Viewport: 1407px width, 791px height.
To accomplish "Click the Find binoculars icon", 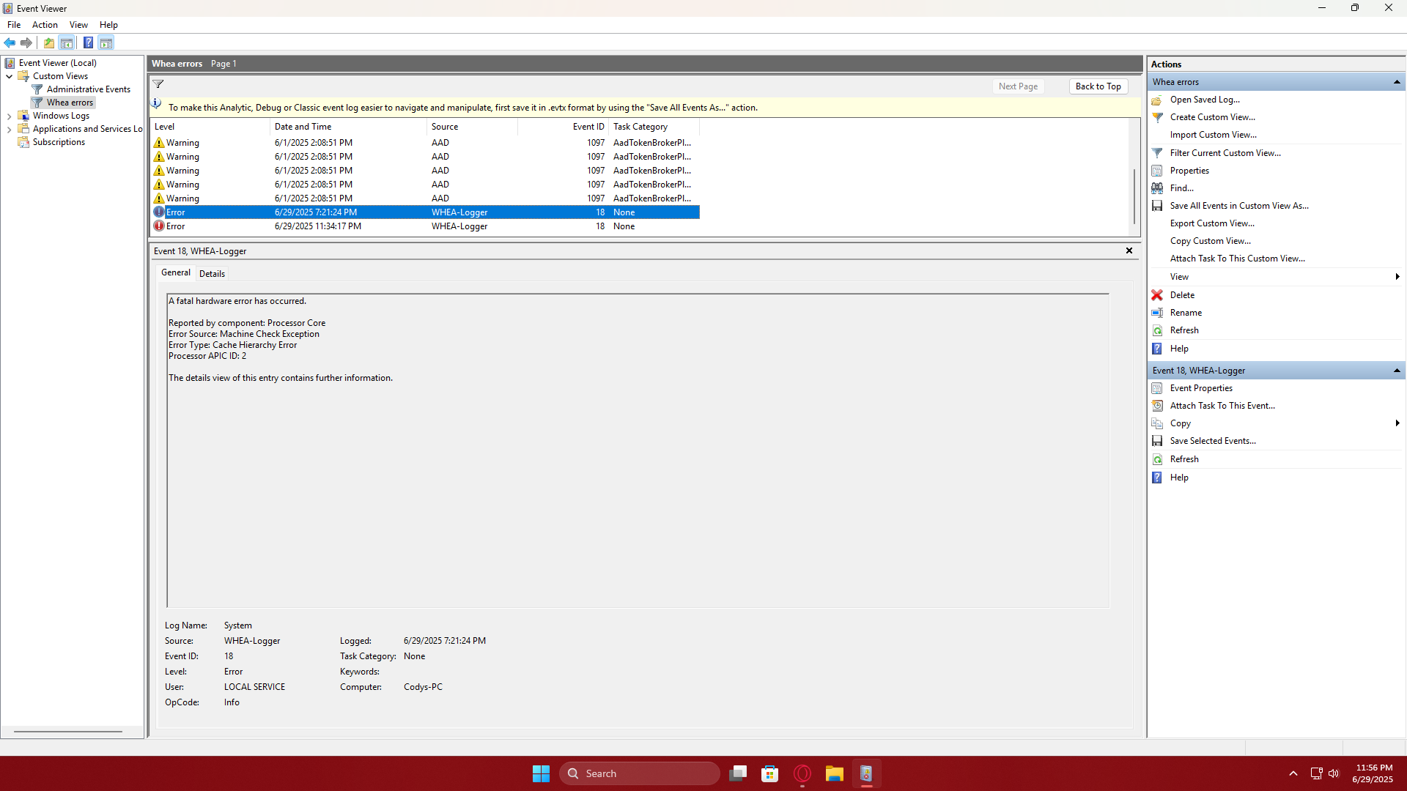I will tap(1157, 188).
